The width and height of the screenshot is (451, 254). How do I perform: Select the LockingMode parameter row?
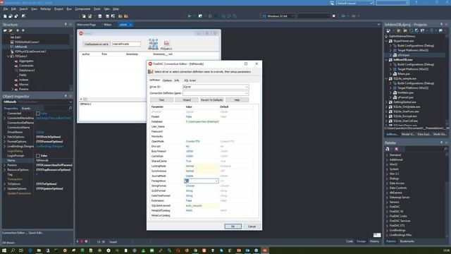(202, 167)
